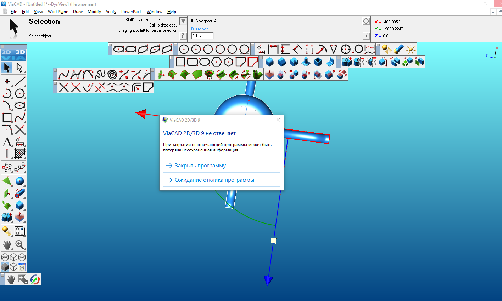
Task: Select the Angular dimension V-shaped tool
Action: (x=333, y=49)
